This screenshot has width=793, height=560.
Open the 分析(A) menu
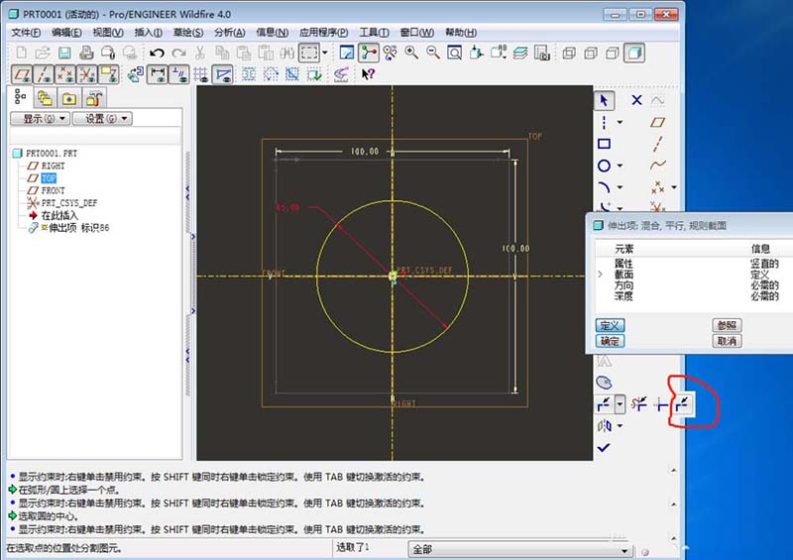230,33
